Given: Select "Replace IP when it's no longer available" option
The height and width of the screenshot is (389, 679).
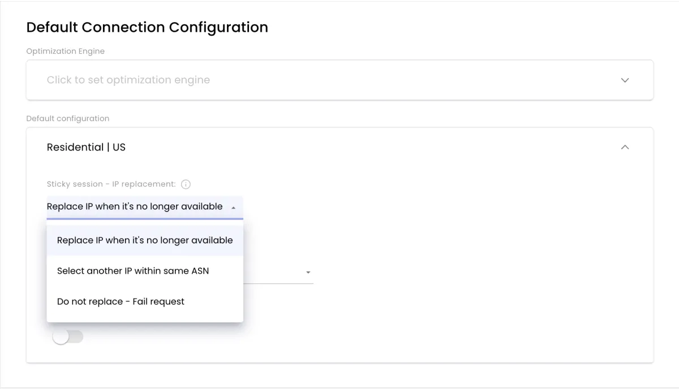Looking at the screenshot, I should [x=145, y=240].
